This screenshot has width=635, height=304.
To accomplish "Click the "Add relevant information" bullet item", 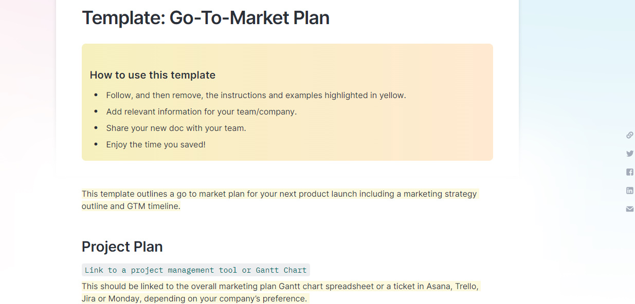I will click(x=201, y=112).
